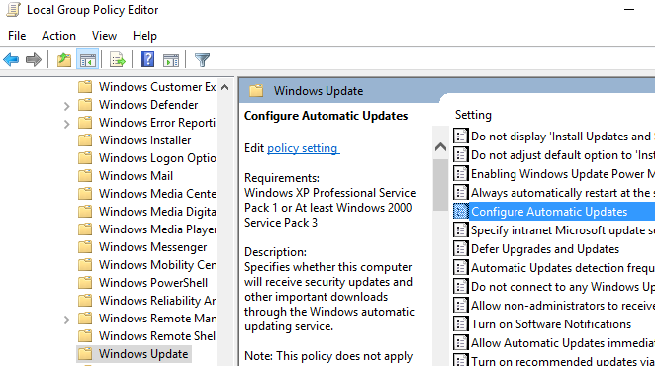
Task: Click the Windows Mail folder icon
Action: pyautogui.click(x=85, y=176)
